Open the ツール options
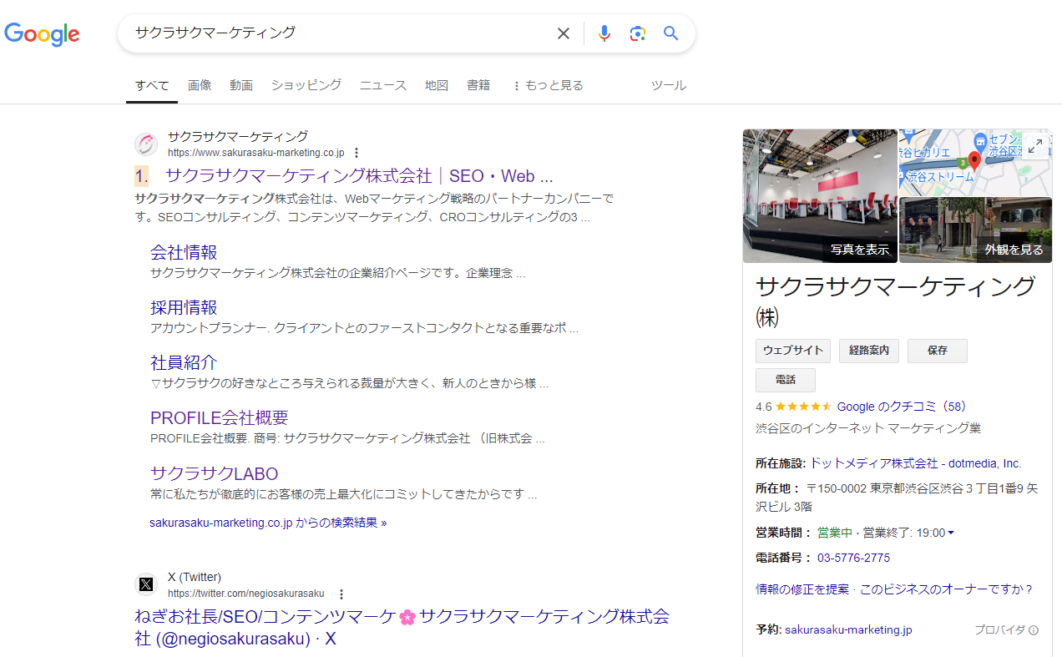1062x657 pixels. point(669,85)
